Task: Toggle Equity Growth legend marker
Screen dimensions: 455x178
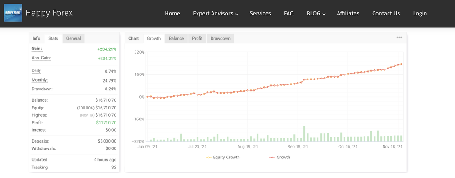Action: 209,158
